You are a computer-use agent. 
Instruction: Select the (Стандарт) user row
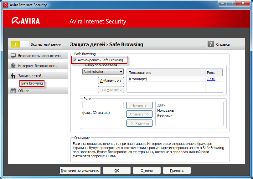point(175,79)
